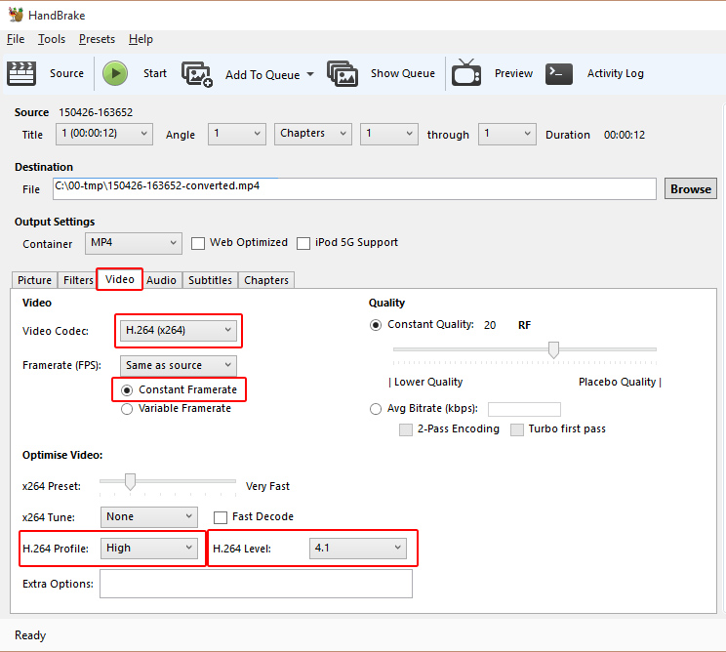Image resolution: width=726 pixels, height=652 pixels.
Task: Click the green Start play icon
Action: click(x=115, y=73)
